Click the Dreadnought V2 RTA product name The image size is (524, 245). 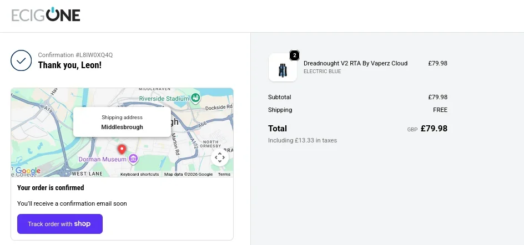(x=355, y=63)
